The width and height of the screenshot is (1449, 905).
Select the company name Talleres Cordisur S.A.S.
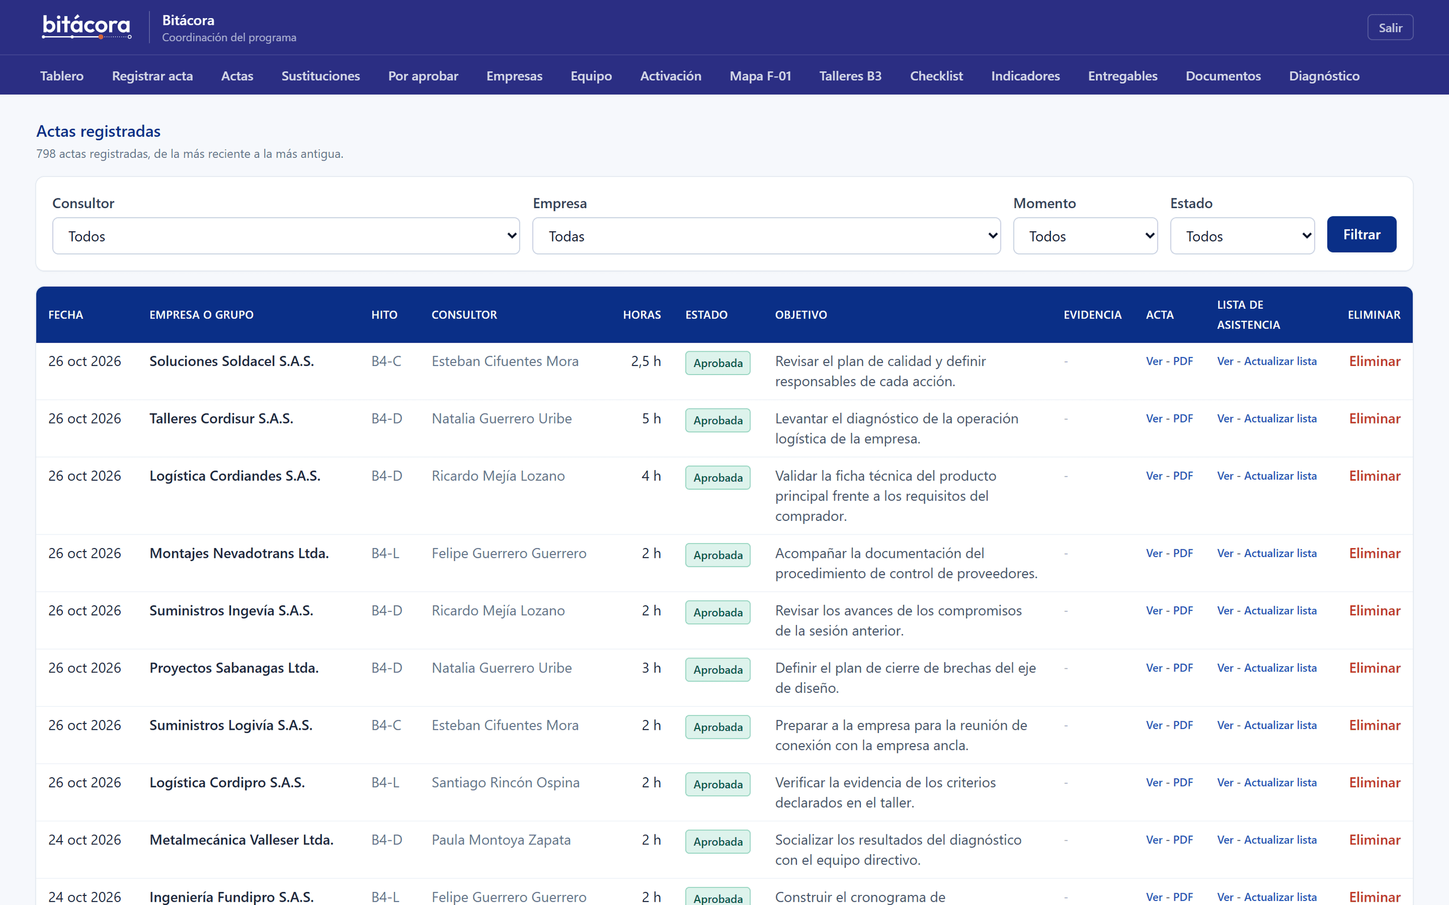(221, 419)
